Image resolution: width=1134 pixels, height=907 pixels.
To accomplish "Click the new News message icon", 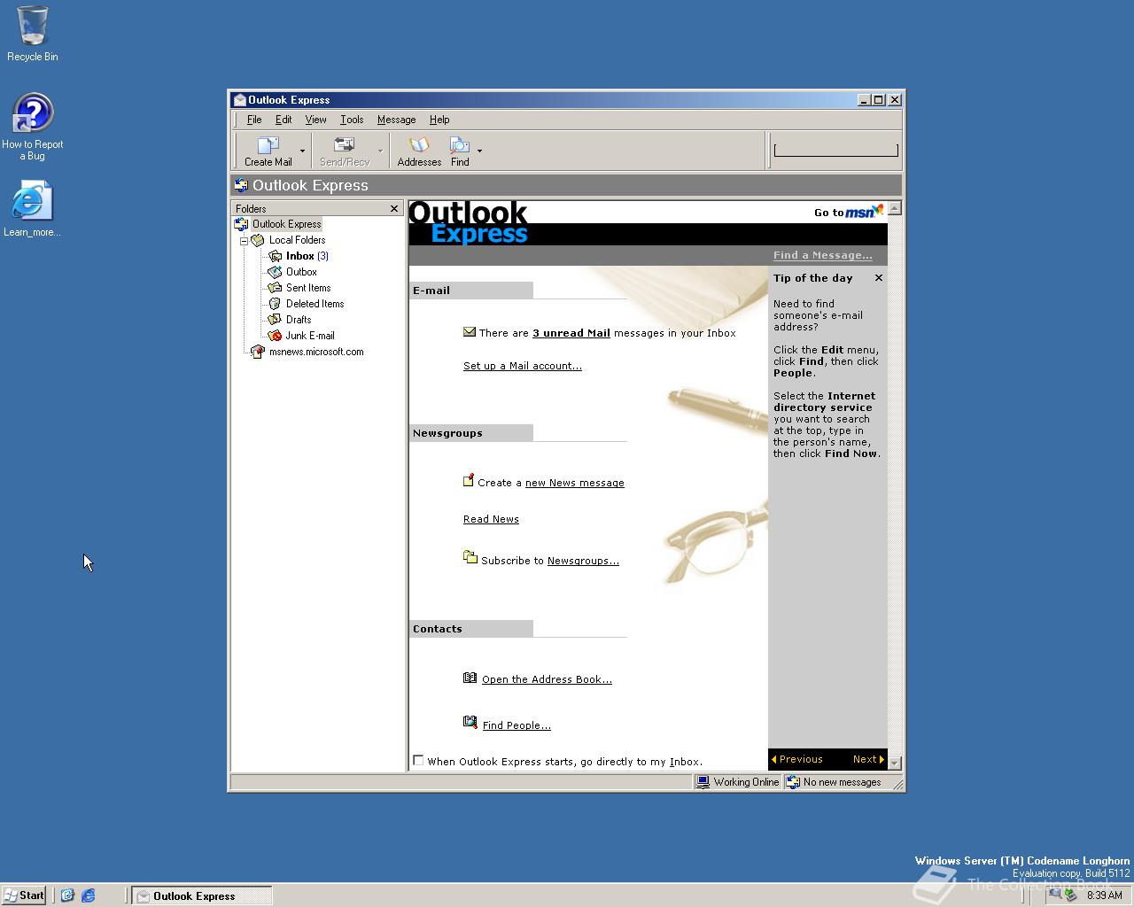I will click(469, 481).
